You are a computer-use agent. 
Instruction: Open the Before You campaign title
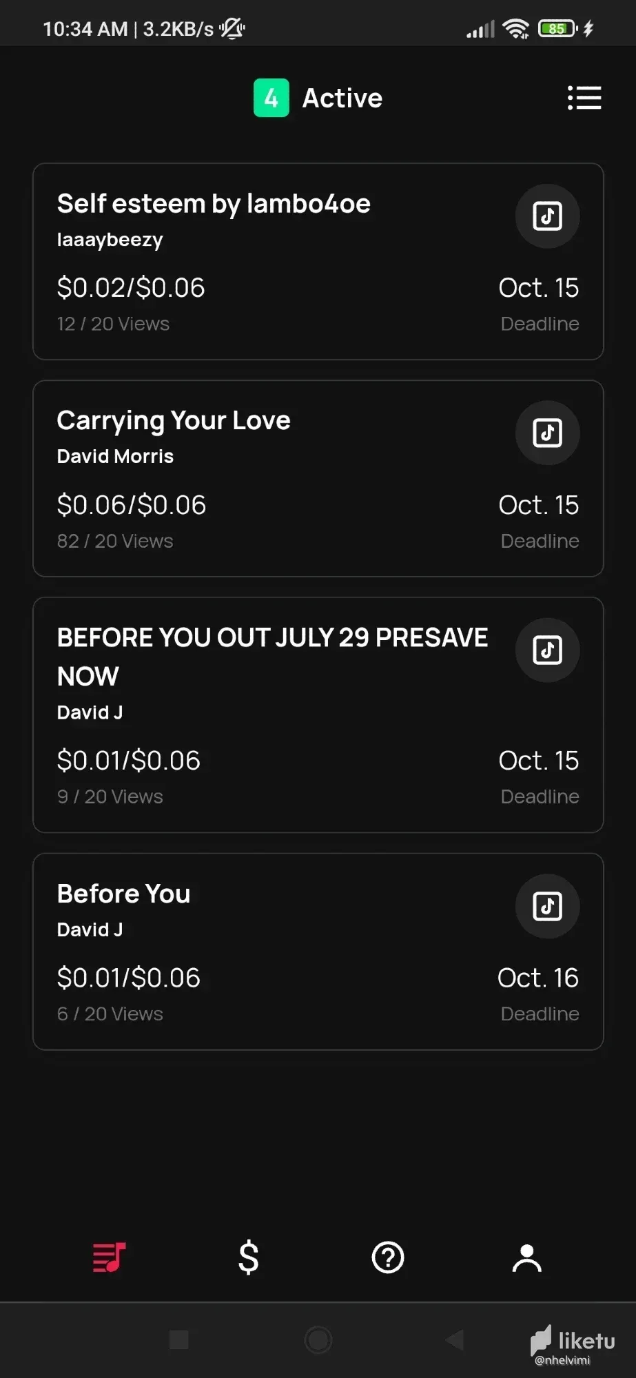(x=124, y=894)
